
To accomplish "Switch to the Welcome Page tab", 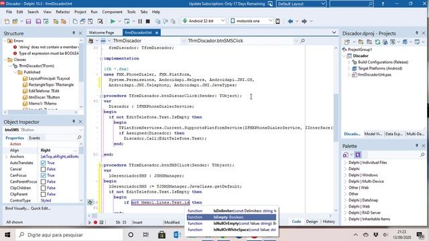I will [101, 33].
